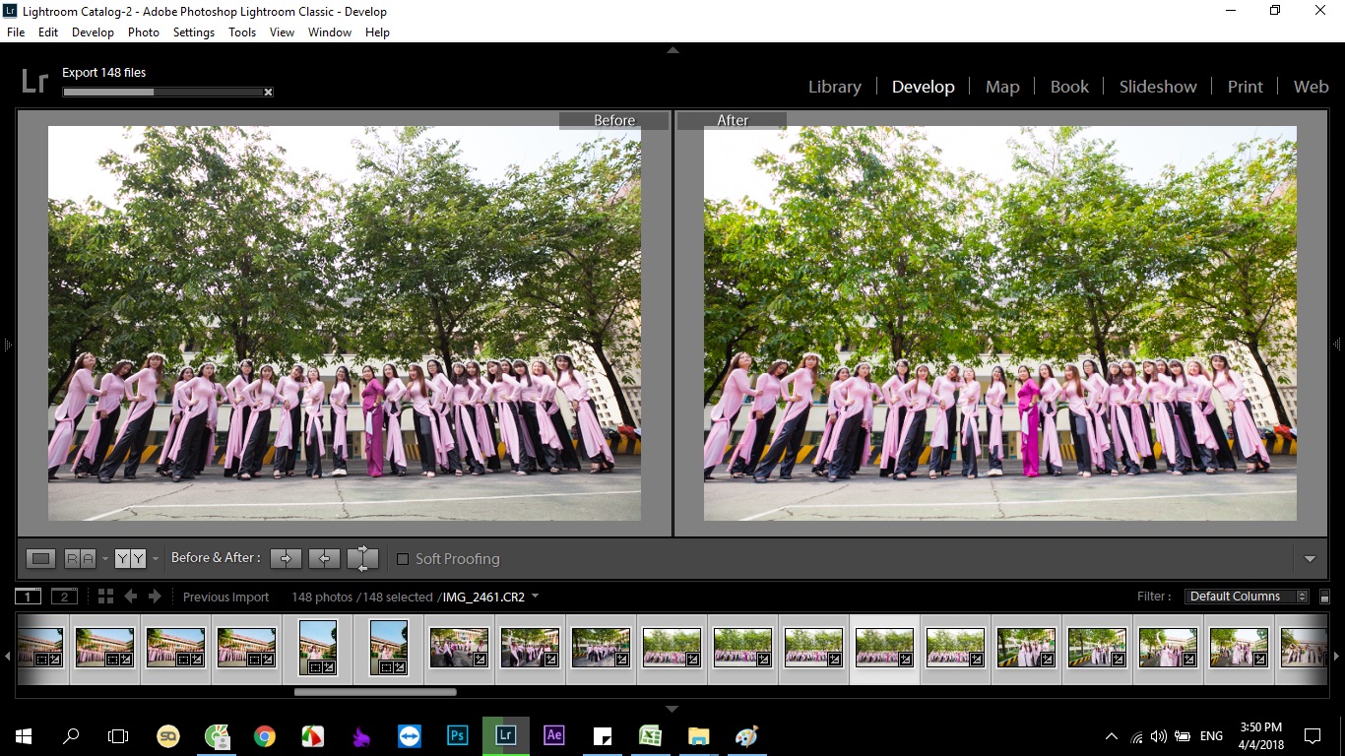Open Photoshop from the taskbar

458,735
